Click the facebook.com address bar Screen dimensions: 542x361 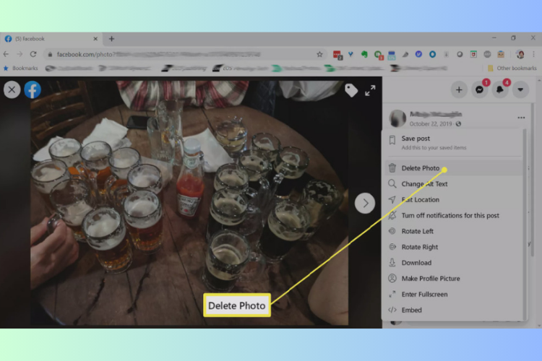click(185, 54)
